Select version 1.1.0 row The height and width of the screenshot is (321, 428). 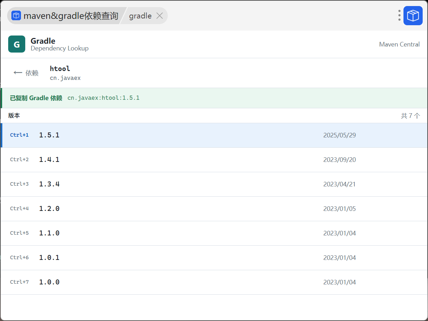[x=214, y=233]
